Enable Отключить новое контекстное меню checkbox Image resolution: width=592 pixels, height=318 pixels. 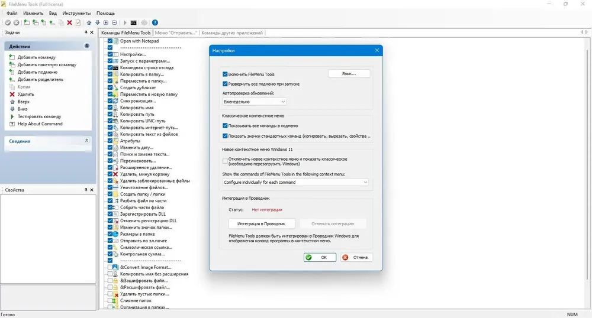pyautogui.click(x=225, y=161)
